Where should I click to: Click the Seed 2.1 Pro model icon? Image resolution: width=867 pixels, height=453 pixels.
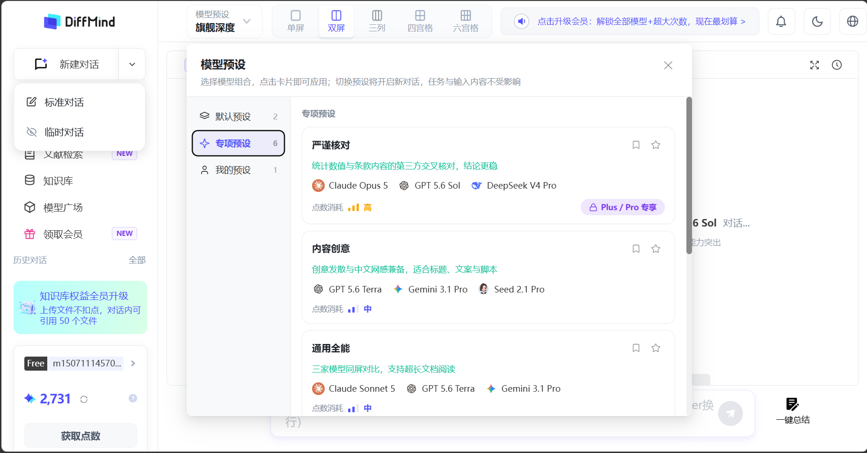[x=484, y=289]
